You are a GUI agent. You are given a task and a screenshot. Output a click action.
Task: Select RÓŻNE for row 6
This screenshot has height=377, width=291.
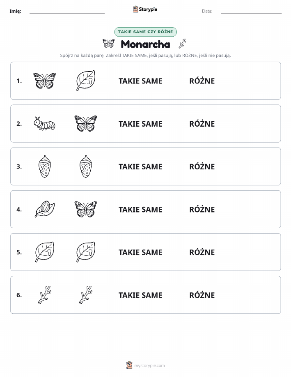point(202,295)
